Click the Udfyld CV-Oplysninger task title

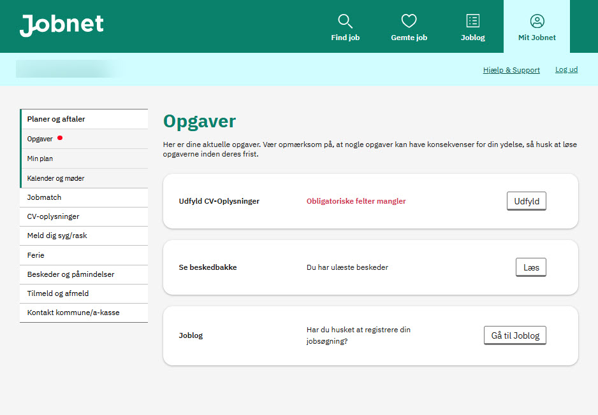pos(219,201)
